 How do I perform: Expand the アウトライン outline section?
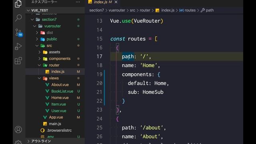tap(28, 141)
